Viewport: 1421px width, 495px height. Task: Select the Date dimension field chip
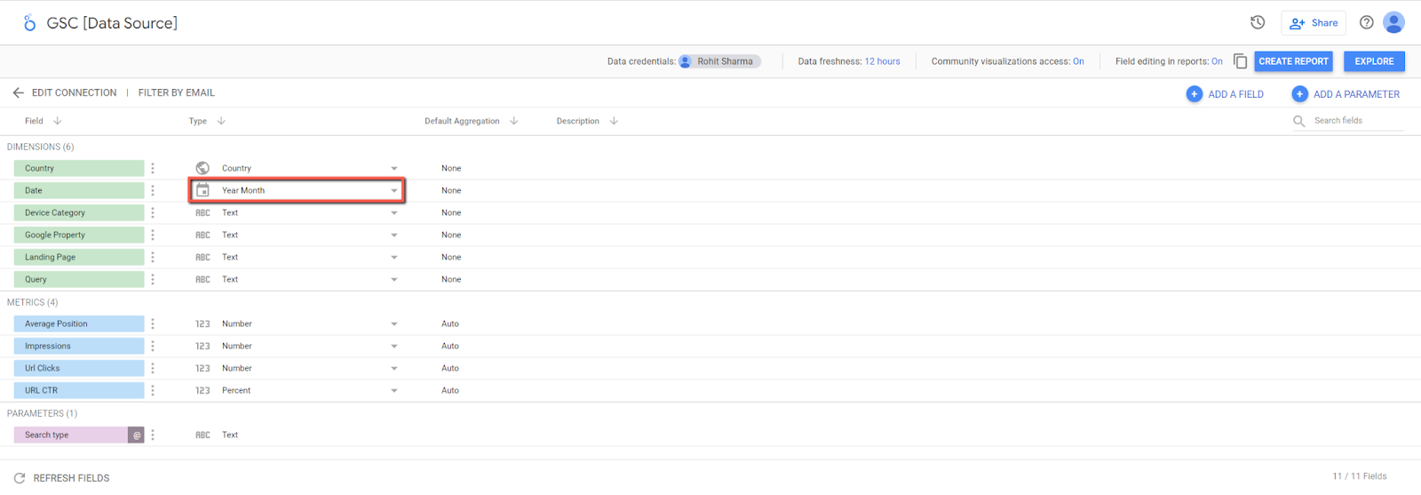[x=79, y=190]
